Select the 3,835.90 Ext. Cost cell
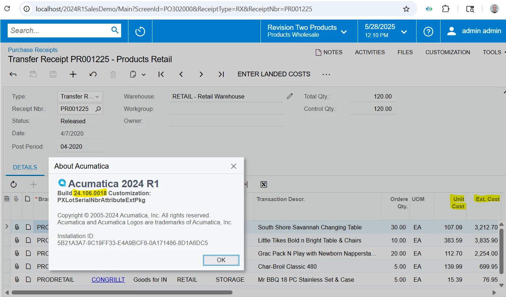 pos(486,240)
